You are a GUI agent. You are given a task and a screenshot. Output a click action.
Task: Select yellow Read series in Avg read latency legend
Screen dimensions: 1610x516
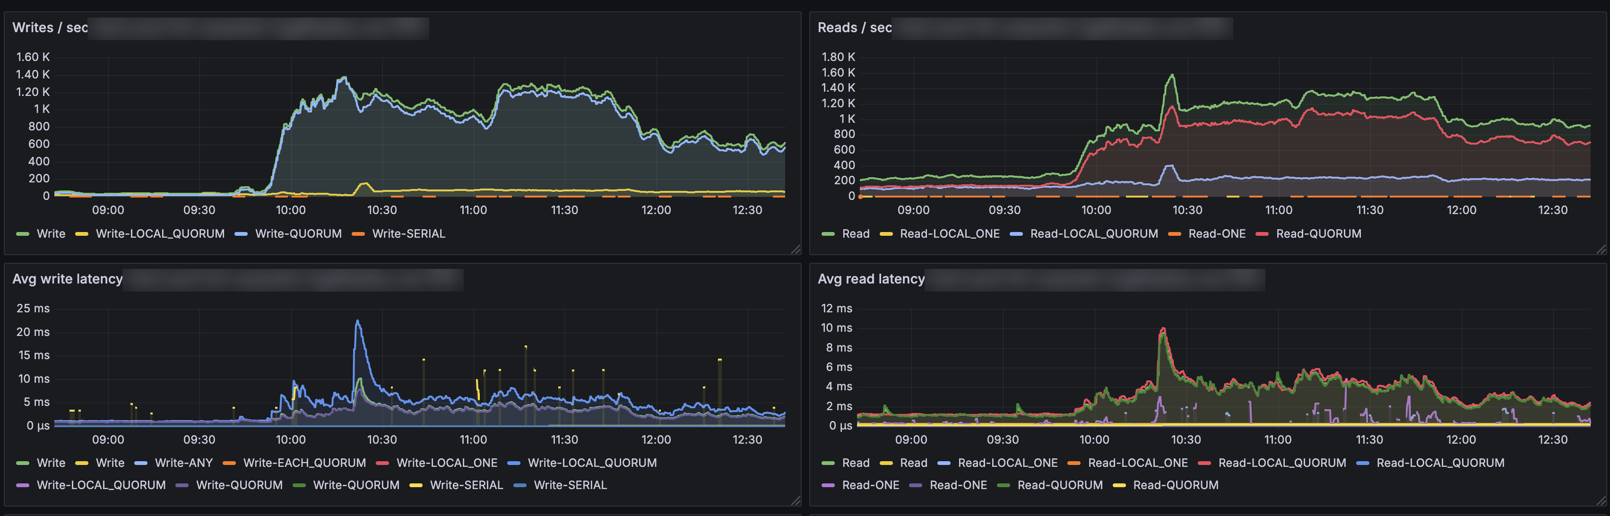coord(913,463)
